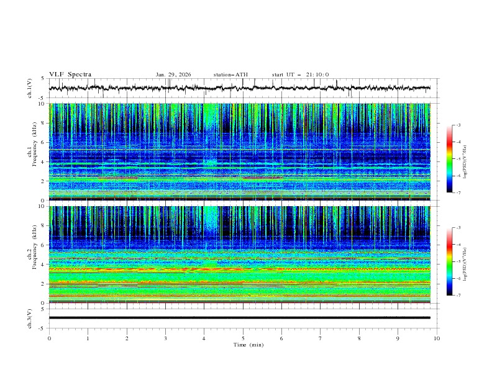The width and height of the screenshot is (492, 380).
Task: Click the ch.1 colorbar log(PSD) label
Action: [465, 162]
